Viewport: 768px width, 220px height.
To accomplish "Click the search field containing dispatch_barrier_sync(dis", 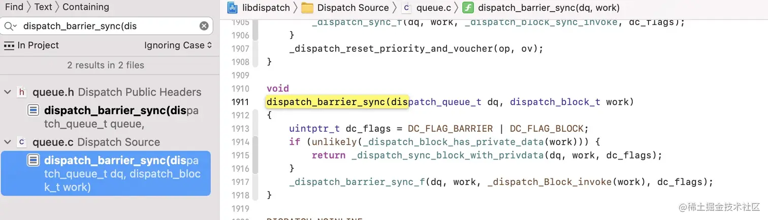I will pos(107,26).
